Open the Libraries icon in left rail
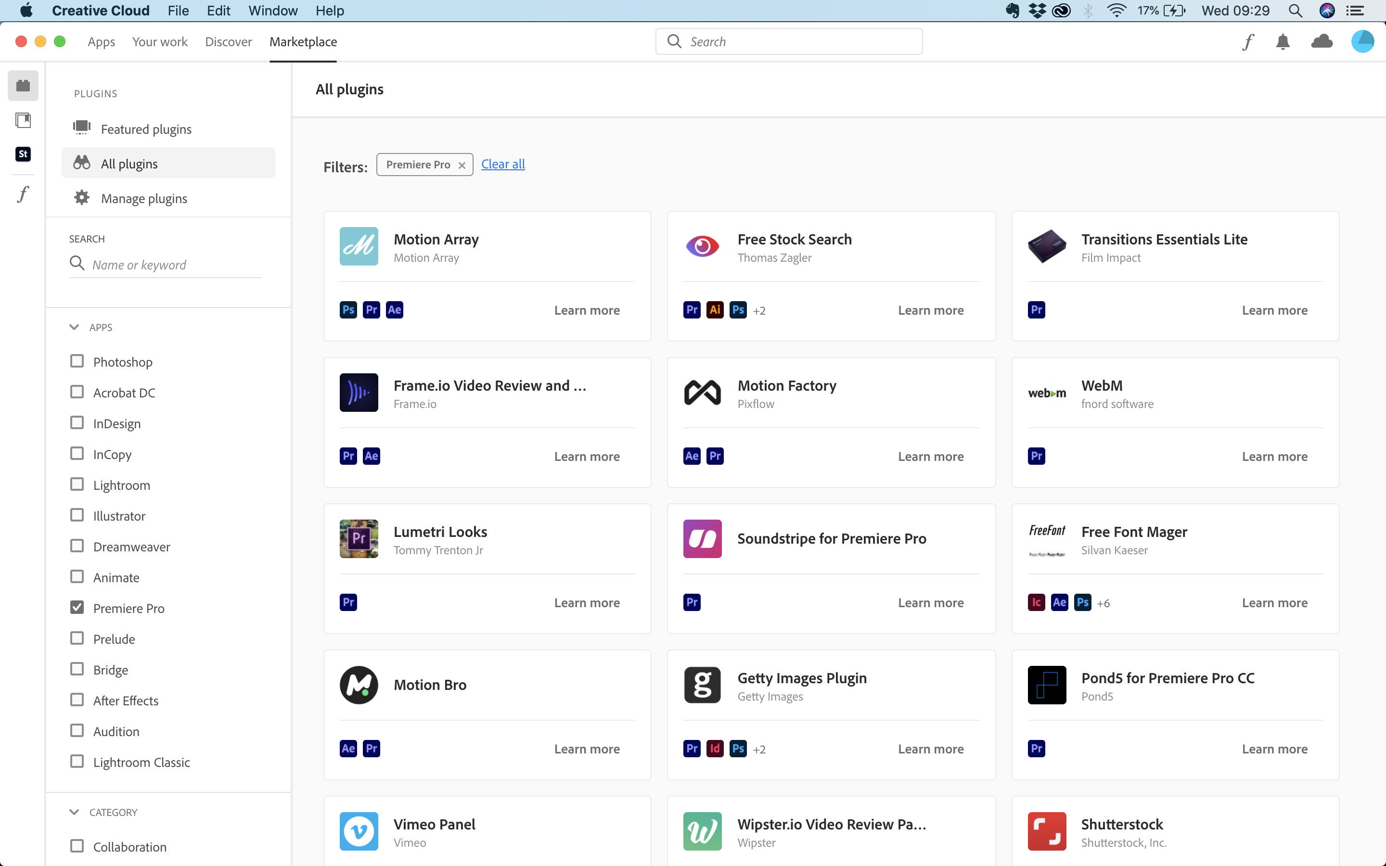This screenshot has width=1386, height=866. coord(23,120)
